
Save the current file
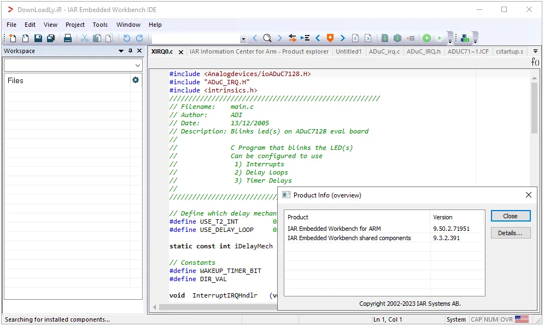(38, 38)
